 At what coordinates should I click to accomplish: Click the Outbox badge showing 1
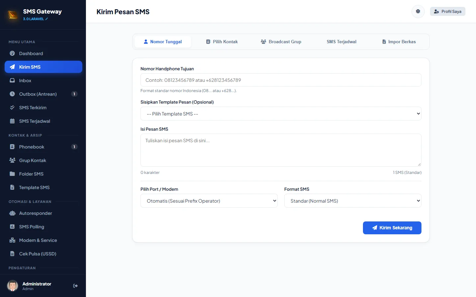click(74, 94)
